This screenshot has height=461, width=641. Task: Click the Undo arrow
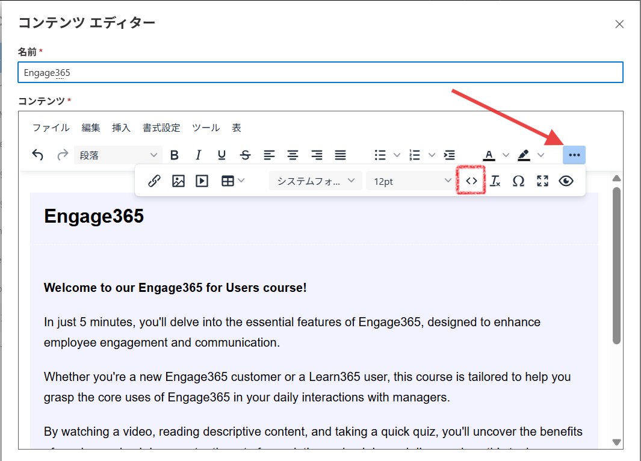click(37, 155)
